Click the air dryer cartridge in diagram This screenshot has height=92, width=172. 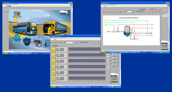pos(127,31)
